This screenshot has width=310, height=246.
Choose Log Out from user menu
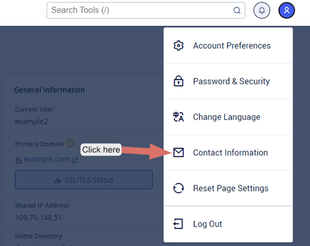click(x=228, y=224)
